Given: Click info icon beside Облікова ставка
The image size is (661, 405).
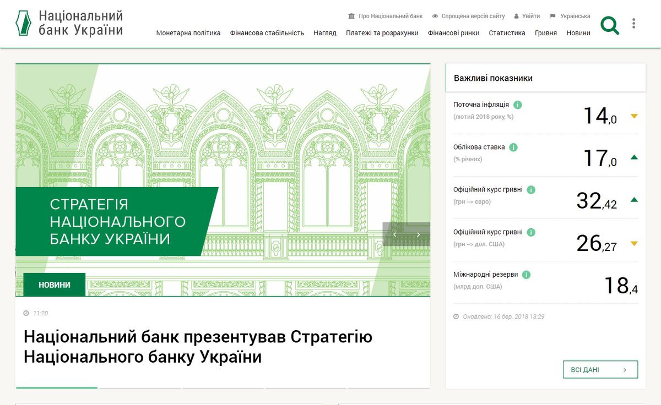Looking at the screenshot, I should pos(513,147).
